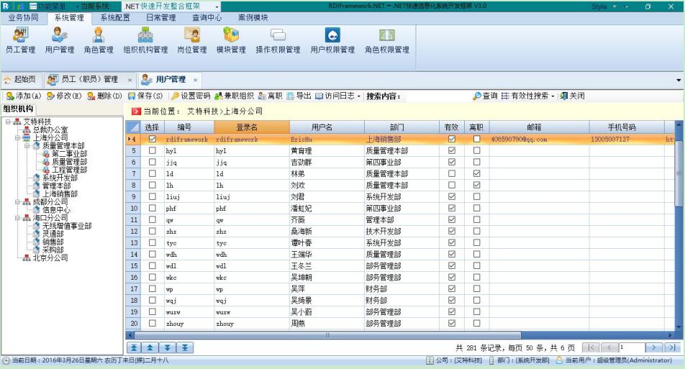Open the 操作权限管理 ribbon icon

278,40
